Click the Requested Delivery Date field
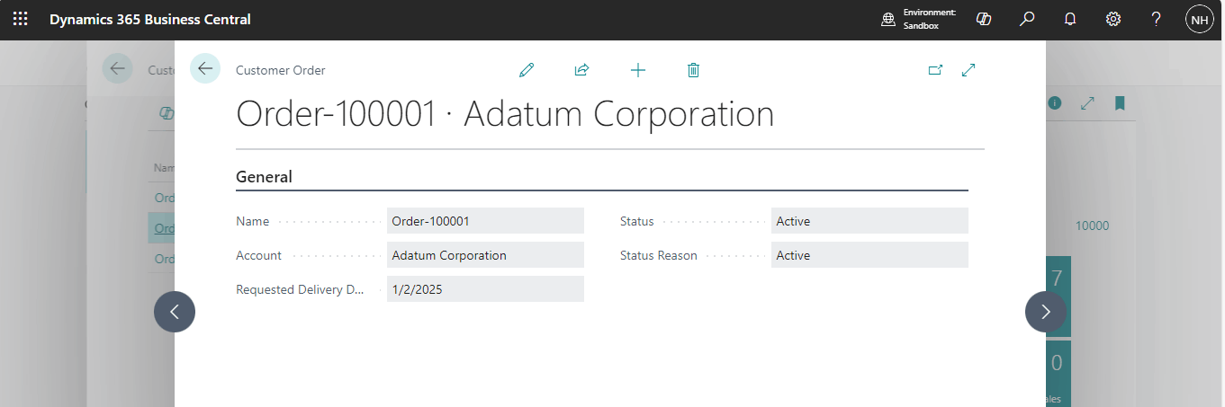Screen dimensions: 1225x407 pos(485,289)
